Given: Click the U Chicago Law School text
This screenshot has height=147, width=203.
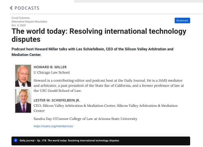Looking at the screenshot, I should click(51, 72).
